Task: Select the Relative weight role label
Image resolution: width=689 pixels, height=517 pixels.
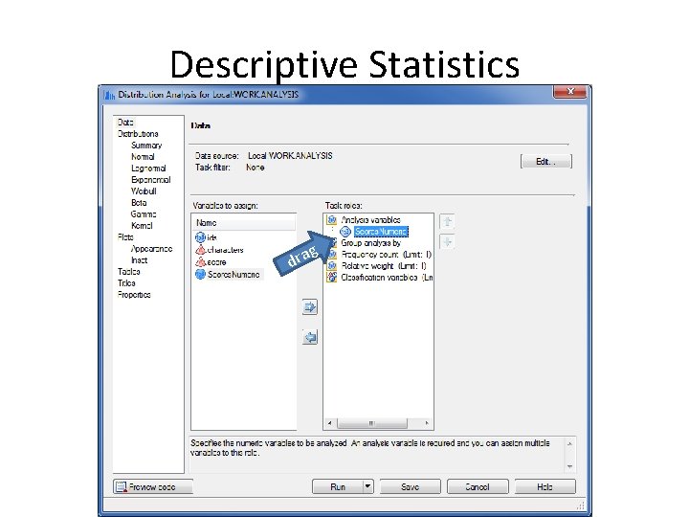Action: pos(384,265)
